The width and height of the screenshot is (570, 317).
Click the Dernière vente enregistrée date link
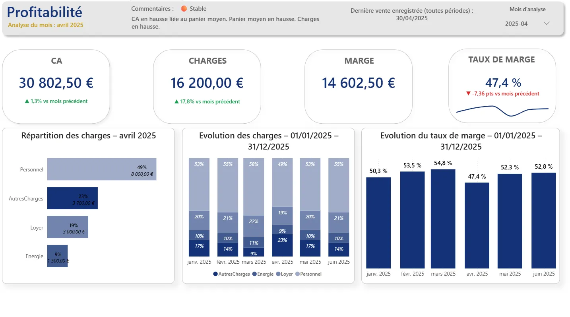click(411, 18)
